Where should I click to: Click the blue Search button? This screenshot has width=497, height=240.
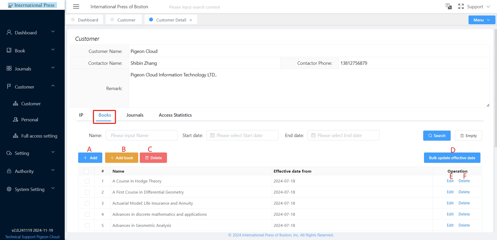tap(437, 135)
